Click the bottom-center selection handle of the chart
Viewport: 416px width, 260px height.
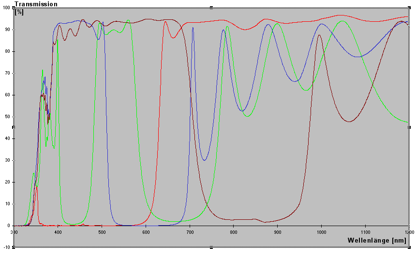pos(211,247)
